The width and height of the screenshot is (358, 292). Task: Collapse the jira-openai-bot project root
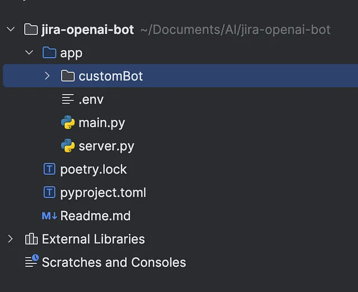[11, 30]
